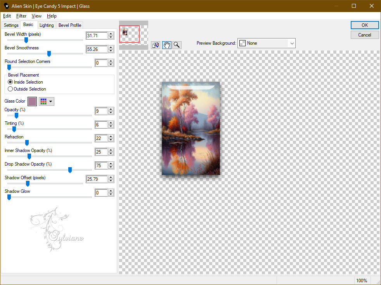Click the Round Selection Corners spinner arrows
381x285 pixels.
(x=111, y=63)
